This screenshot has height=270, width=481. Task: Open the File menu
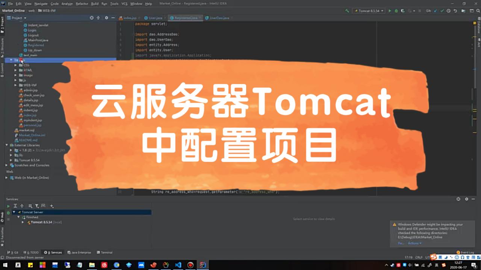click(11, 3)
